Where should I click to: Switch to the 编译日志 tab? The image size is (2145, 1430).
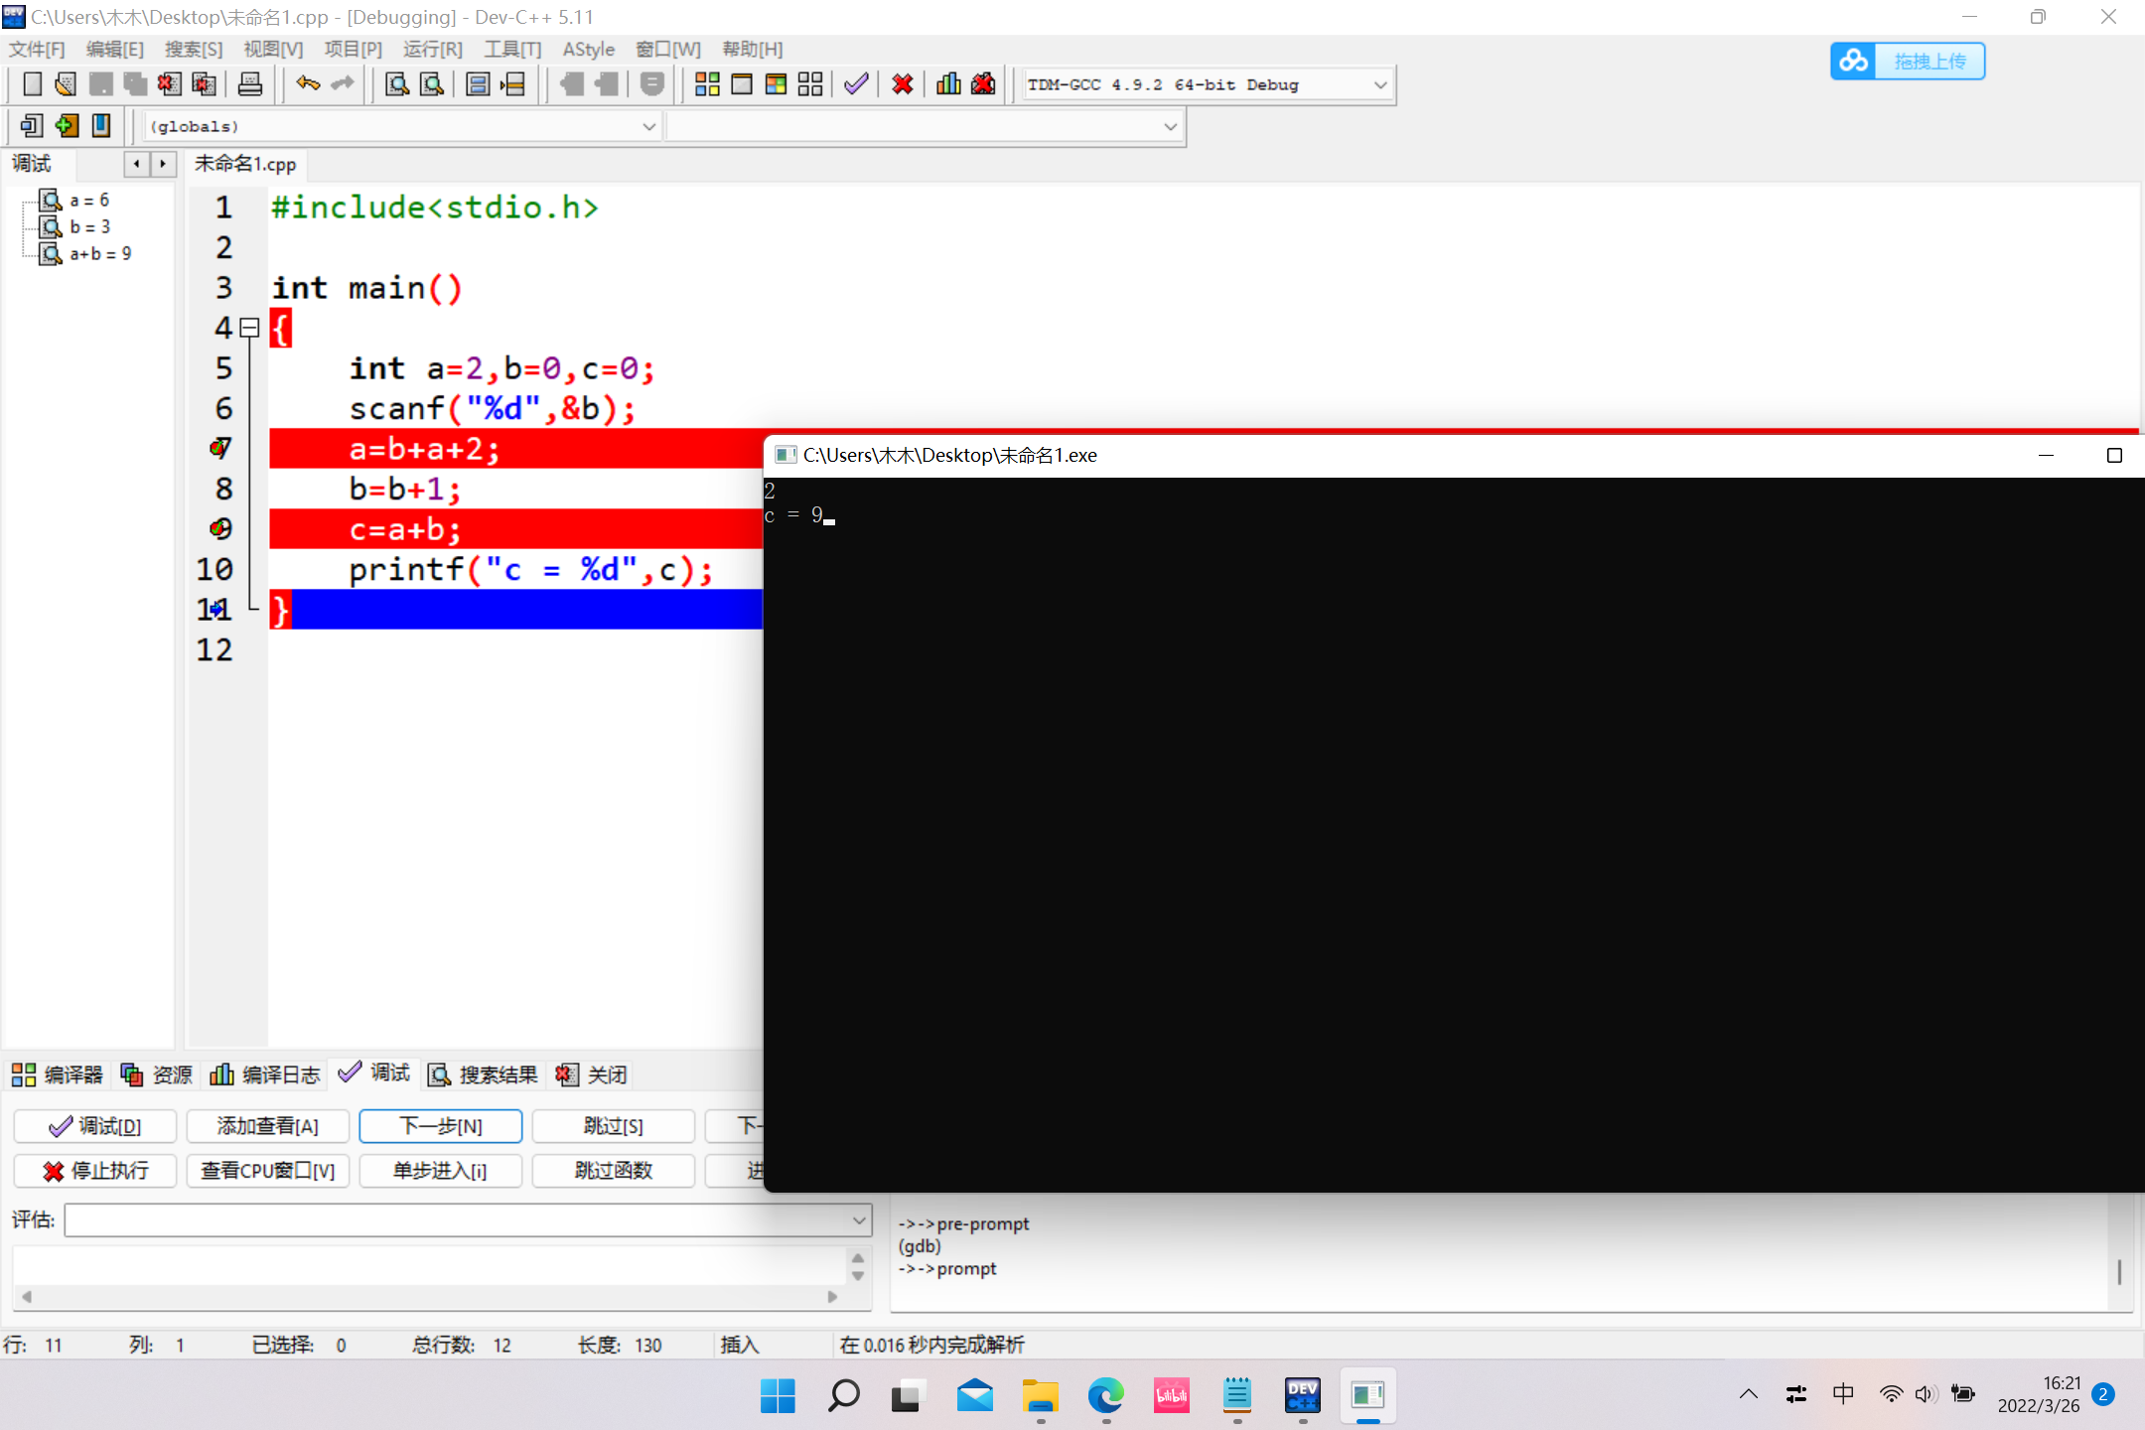(265, 1074)
